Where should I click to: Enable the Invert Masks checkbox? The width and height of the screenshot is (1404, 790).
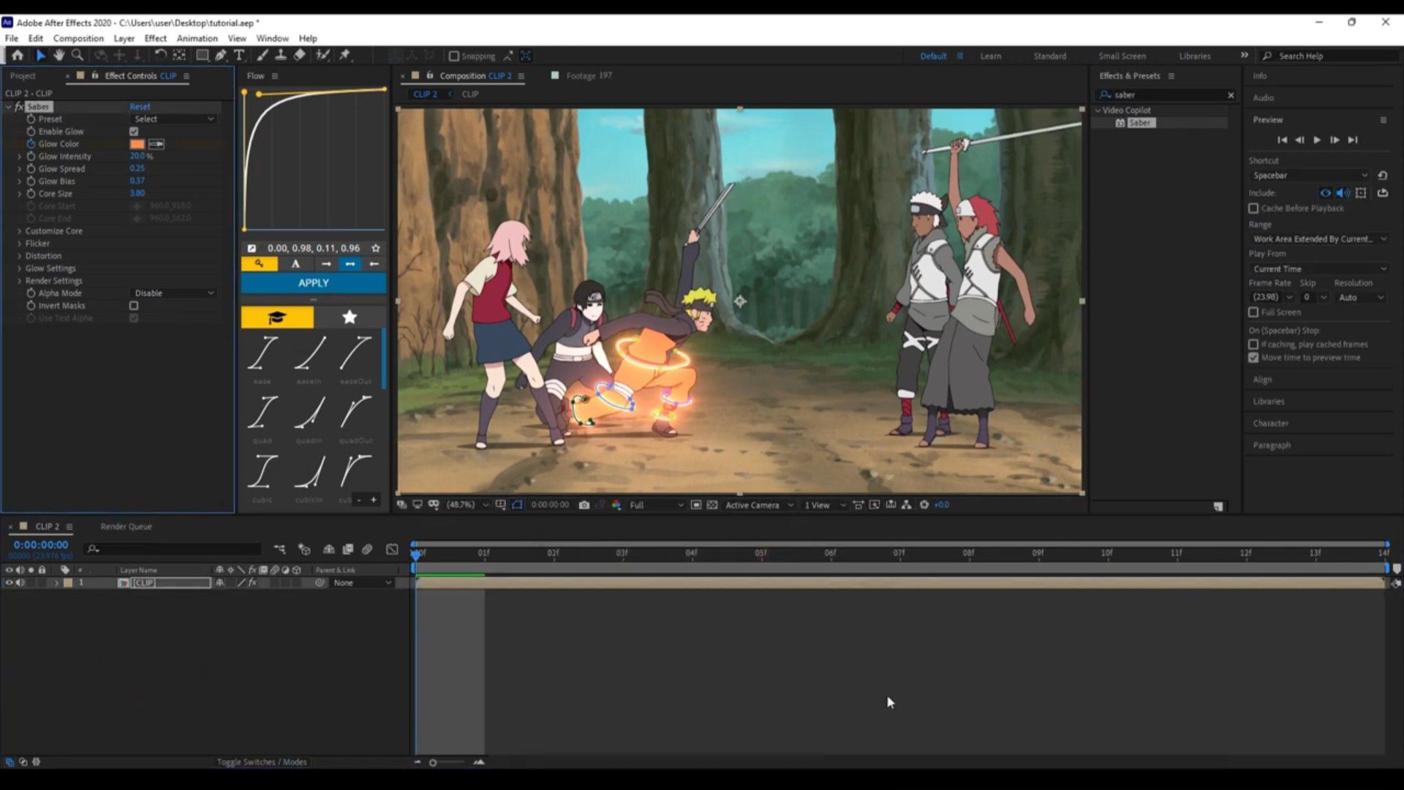(134, 306)
